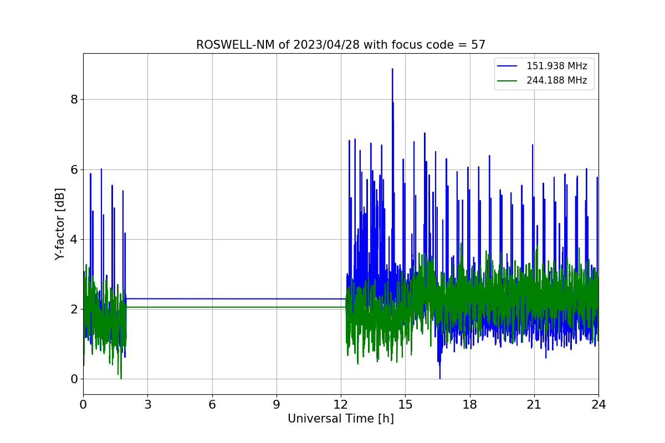The height and width of the screenshot is (443, 665).
Task: Click x-axis tick label 24
Action: [598, 404]
